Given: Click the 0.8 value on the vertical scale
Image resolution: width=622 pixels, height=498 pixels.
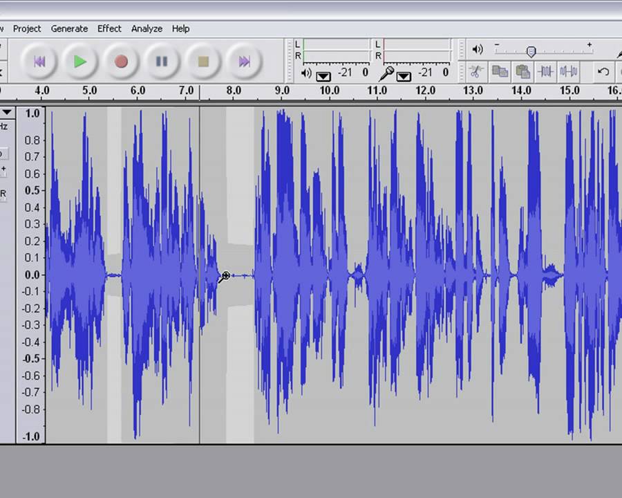Looking at the screenshot, I should click(x=32, y=140).
